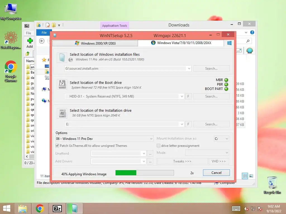The width and height of the screenshot is (286, 214).
Task: Open the Mount Installation drive C: dropdown
Action: [227, 139]
